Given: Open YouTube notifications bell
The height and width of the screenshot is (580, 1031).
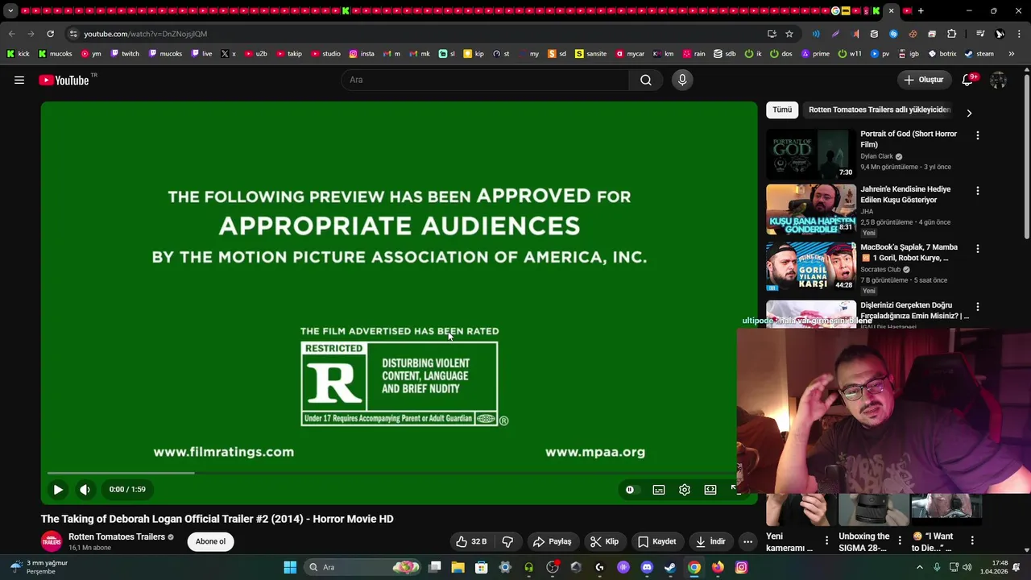Looking at the screenshot, I should [969, 80].
